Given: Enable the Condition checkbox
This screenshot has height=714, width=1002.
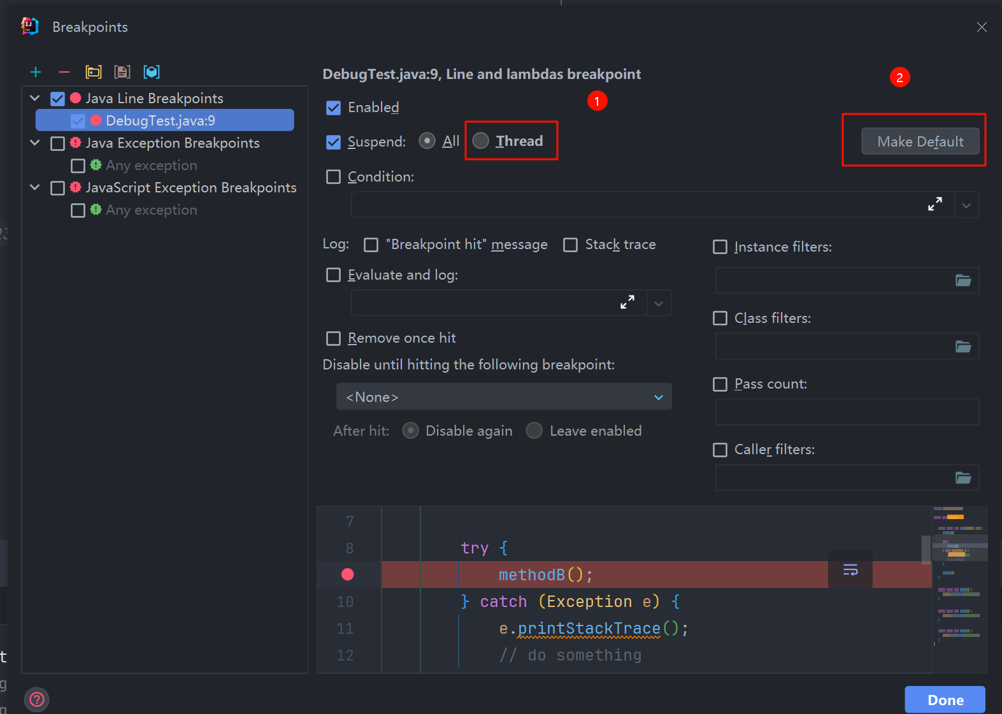Looking at the screenshot, I should pos(333,176).
